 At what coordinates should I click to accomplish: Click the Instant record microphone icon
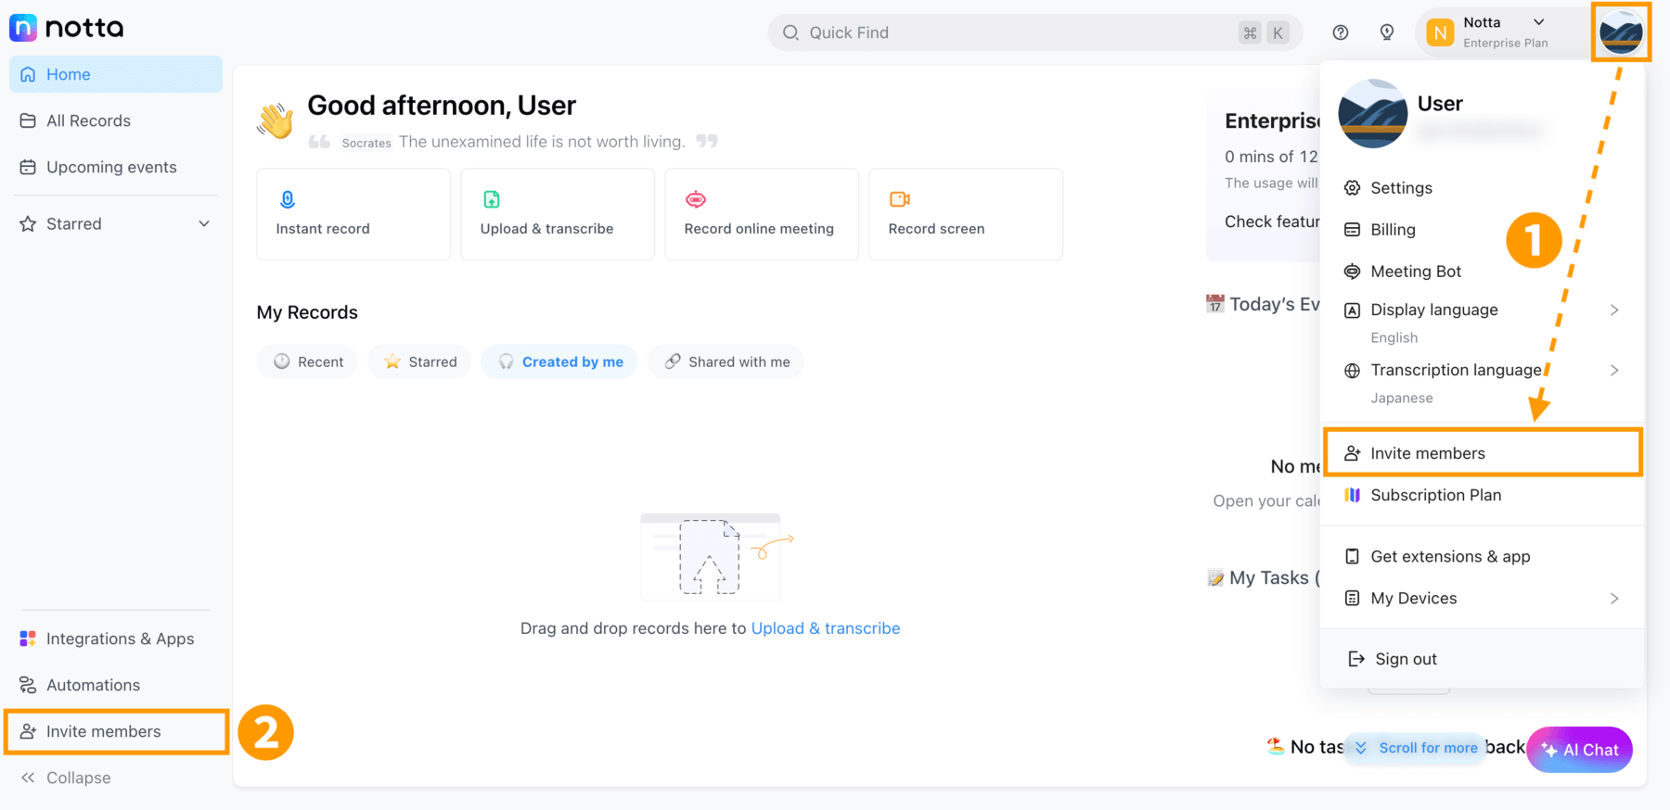[288, 199]
